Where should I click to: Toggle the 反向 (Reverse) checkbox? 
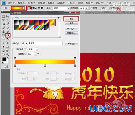coord(92,8)
